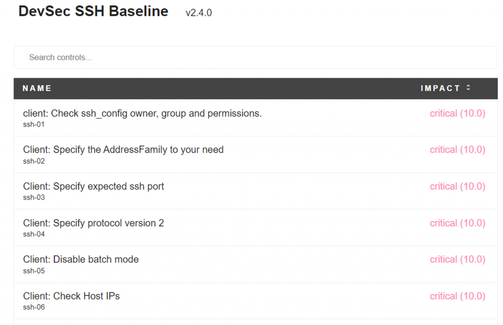The image size is (503, 325).
Task: Click the IMPACT column header text
Action: click(440, 88)
